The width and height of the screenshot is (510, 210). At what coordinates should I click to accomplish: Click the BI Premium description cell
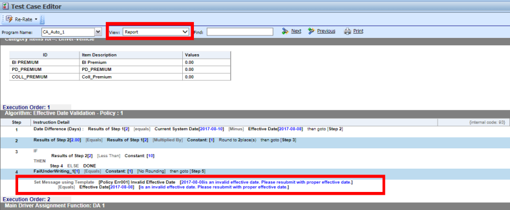[131, 62]
